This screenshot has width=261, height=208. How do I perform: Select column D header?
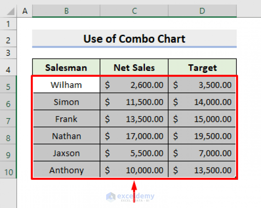[202, 11]
